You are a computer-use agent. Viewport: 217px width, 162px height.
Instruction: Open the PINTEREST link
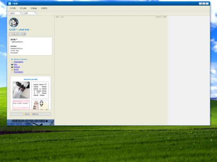click(18, 72)
